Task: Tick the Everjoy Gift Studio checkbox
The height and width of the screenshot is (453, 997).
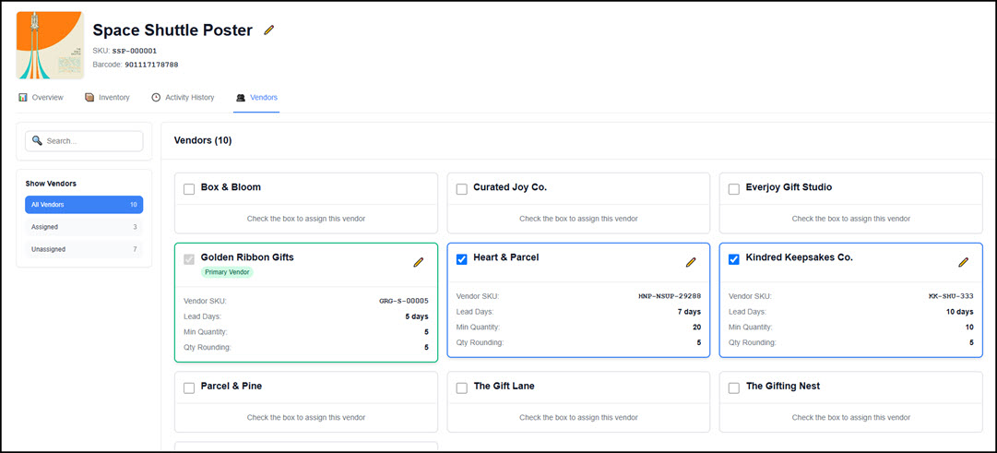Action: pos(734,189)
